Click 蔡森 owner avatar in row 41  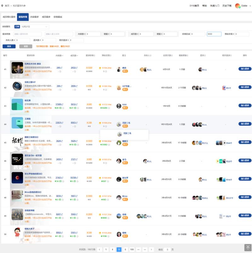tap(119, 69)
